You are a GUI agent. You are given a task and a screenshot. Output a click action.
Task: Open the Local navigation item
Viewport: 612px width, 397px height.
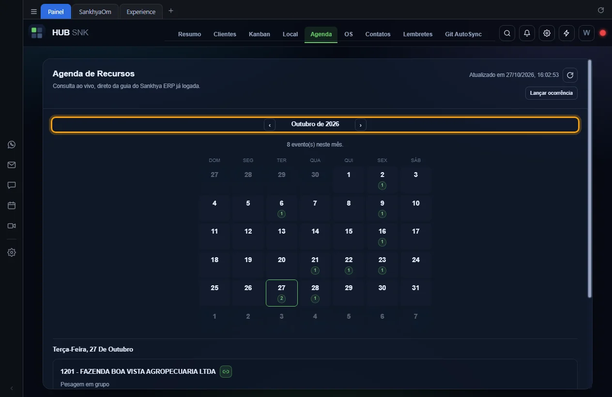pyautogui.click(x=291, y=34)
